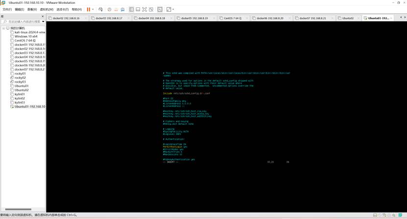Select docker04 VM in library tree
Viewport: 407px width, 219px height.
[x=29, y=57]
